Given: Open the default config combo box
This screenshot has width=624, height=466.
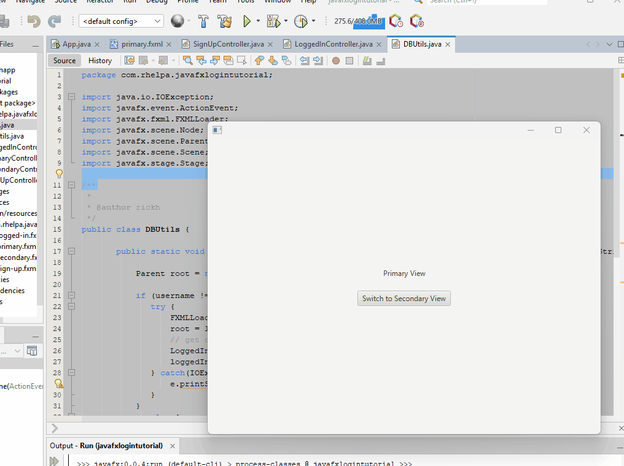Looking at the screenshot, I should pyautogui.click(x=122, y=21).
